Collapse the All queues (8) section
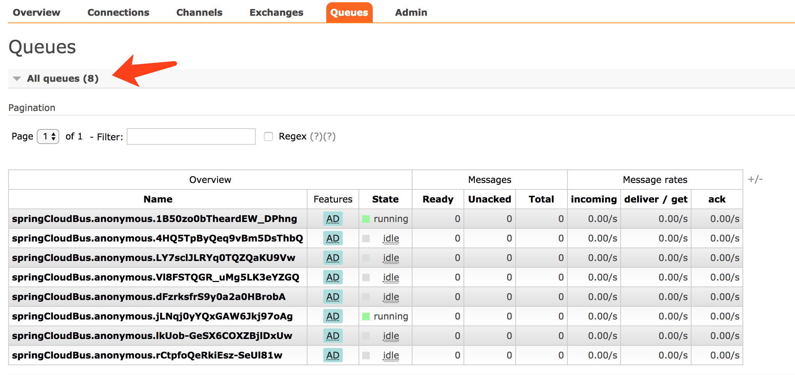 click(x=63, y=78)
